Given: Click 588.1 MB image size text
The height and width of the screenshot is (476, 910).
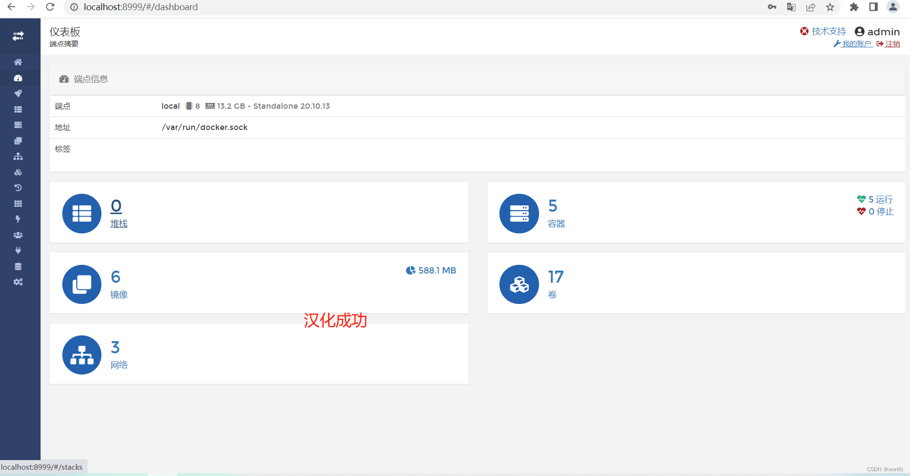Looking at the screenshot, I should (x=437, y=271).
